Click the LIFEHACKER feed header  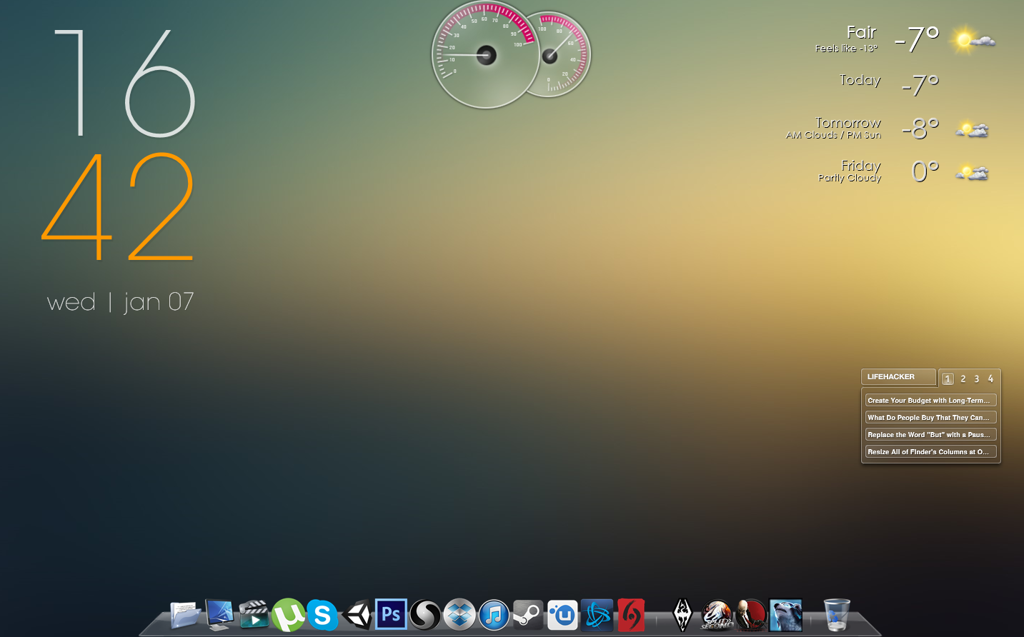coord(898,376)
